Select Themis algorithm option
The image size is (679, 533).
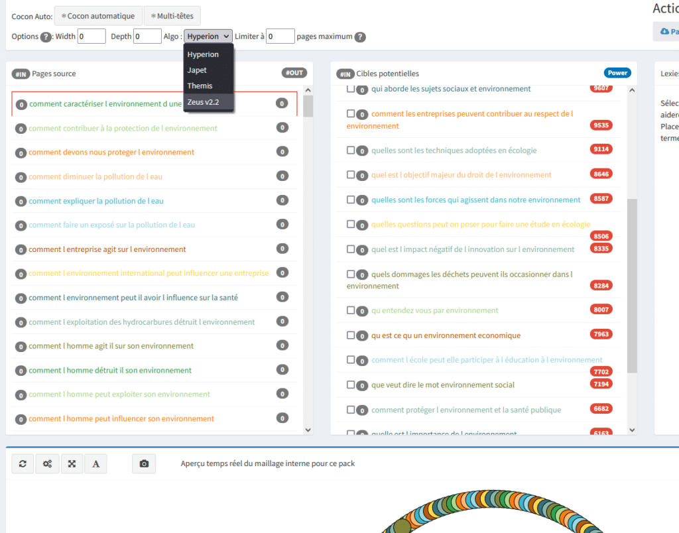(200, 86)
